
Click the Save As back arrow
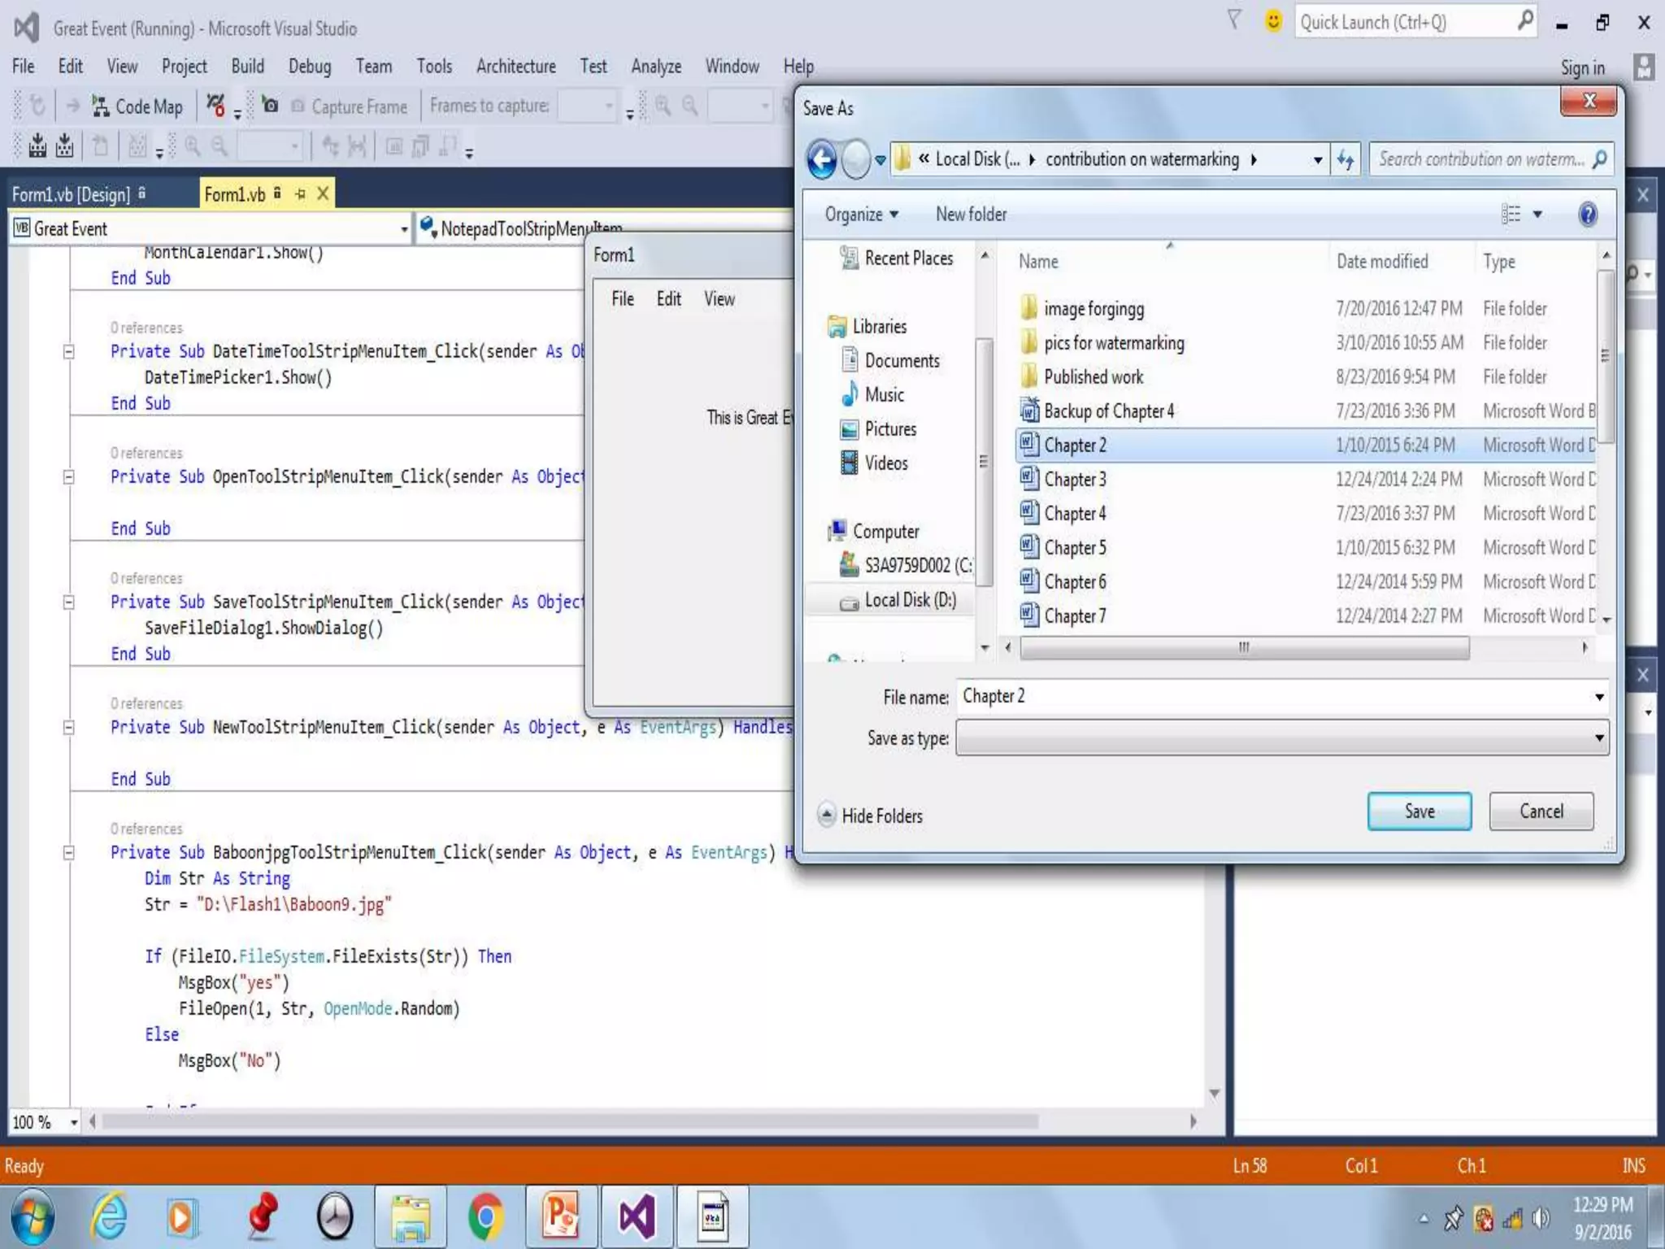pos(822,159)
